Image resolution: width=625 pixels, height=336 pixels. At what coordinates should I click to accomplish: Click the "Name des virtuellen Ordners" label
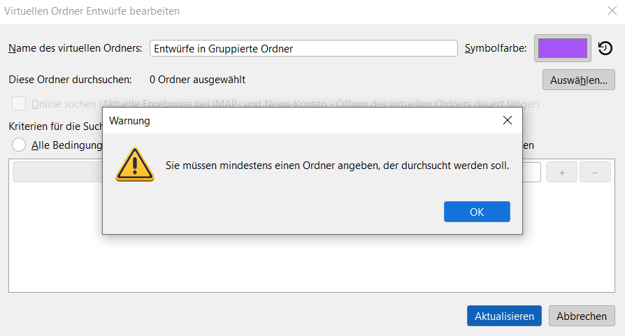(76, 48)
